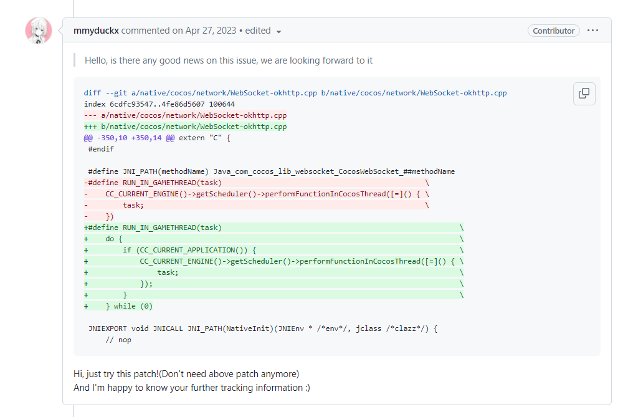Click the index 6cdfc93547..4fe86d5607 line

coord(159,104)
